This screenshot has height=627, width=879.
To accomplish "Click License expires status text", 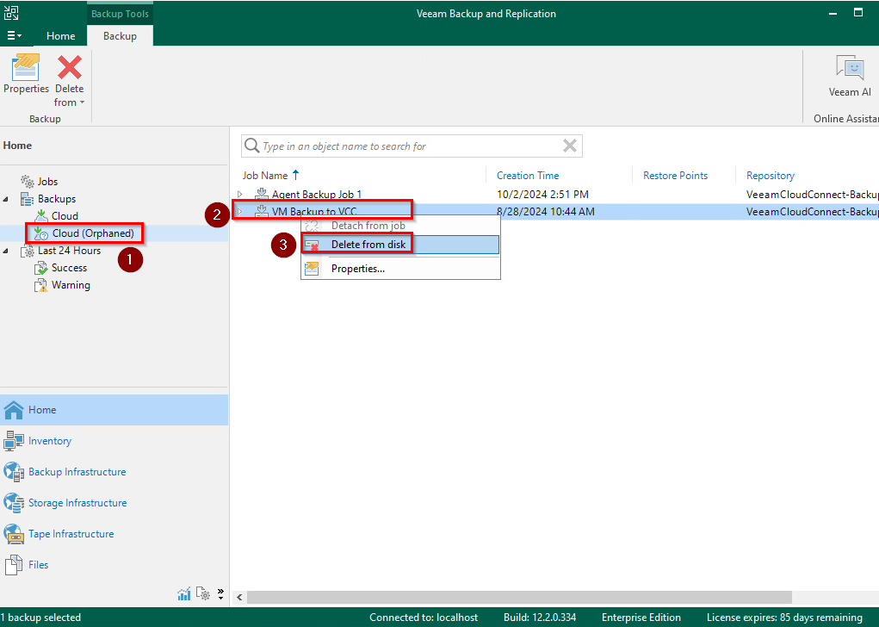I will 784,618.
